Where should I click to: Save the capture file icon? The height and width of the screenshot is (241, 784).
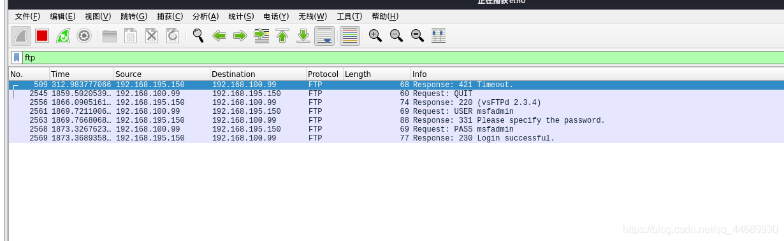point(131,36)
